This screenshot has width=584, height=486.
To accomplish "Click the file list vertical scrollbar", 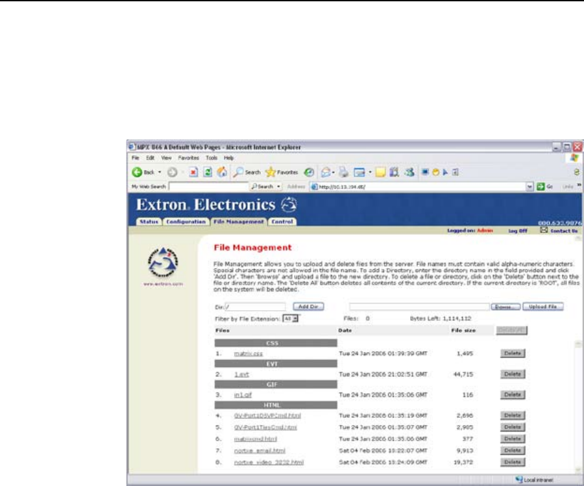I will pyautogui.click(x=578, y=406).
